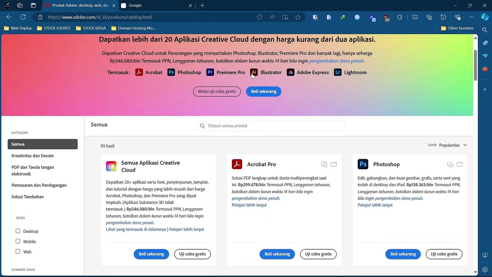
Task: Click the Photoshop Ps icon in the Termasuk row
Action: (x=171, y=72)
